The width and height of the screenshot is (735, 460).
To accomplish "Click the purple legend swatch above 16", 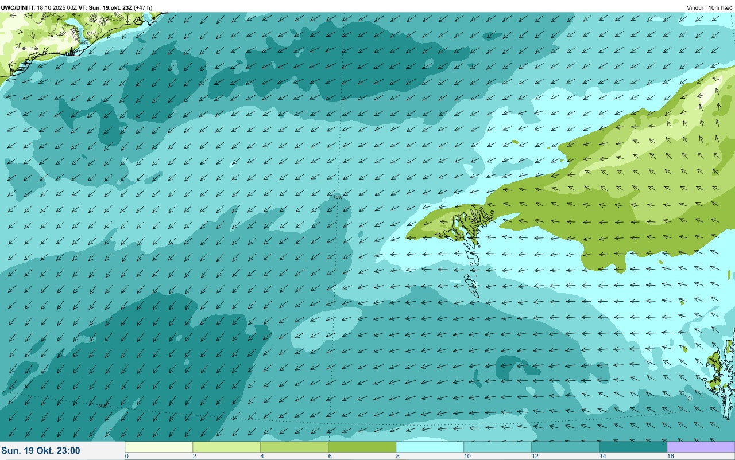I will pyautogui.click(x=701, y=447).
